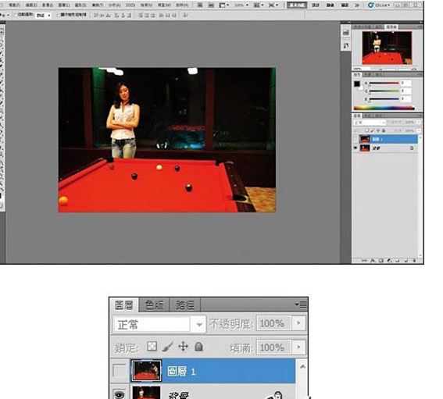Select the 背景 layer name, enlarged panel

point(179,395)
